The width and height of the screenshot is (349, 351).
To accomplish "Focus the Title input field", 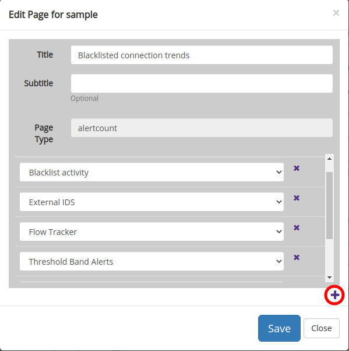I will tap(202, 55).
